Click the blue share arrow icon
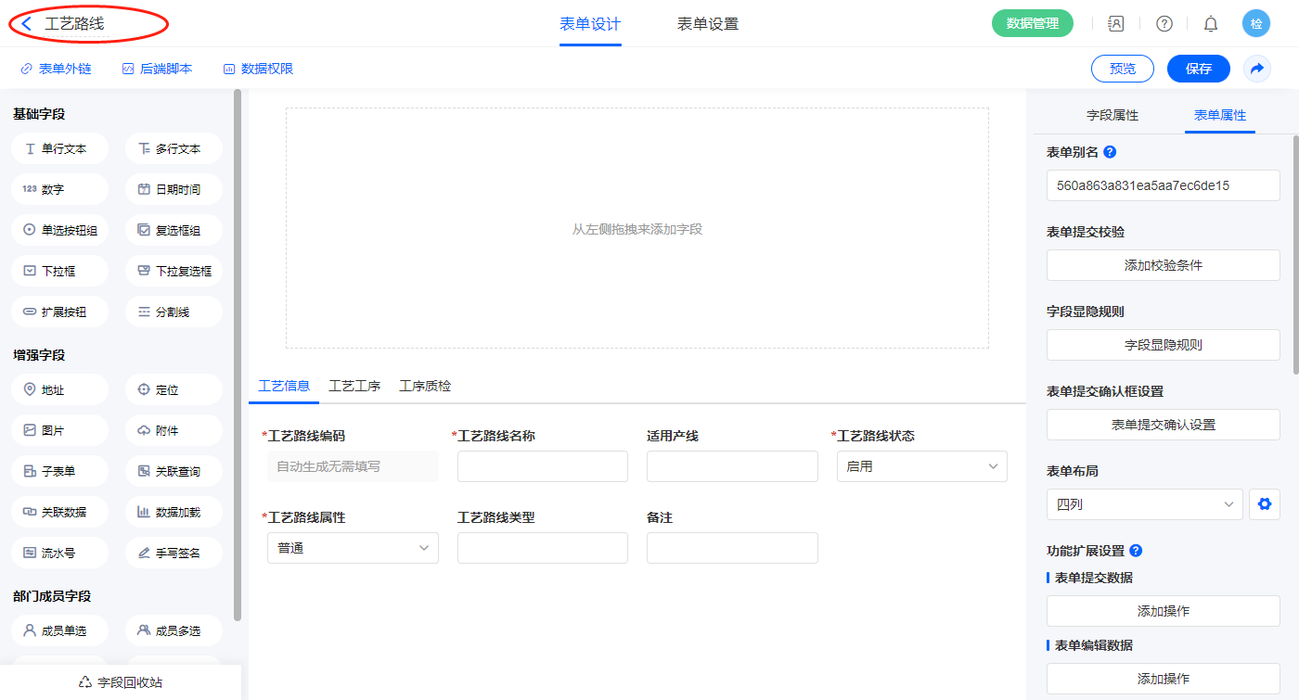This screenshot has height=700, width=1299. coord(1256,69)
